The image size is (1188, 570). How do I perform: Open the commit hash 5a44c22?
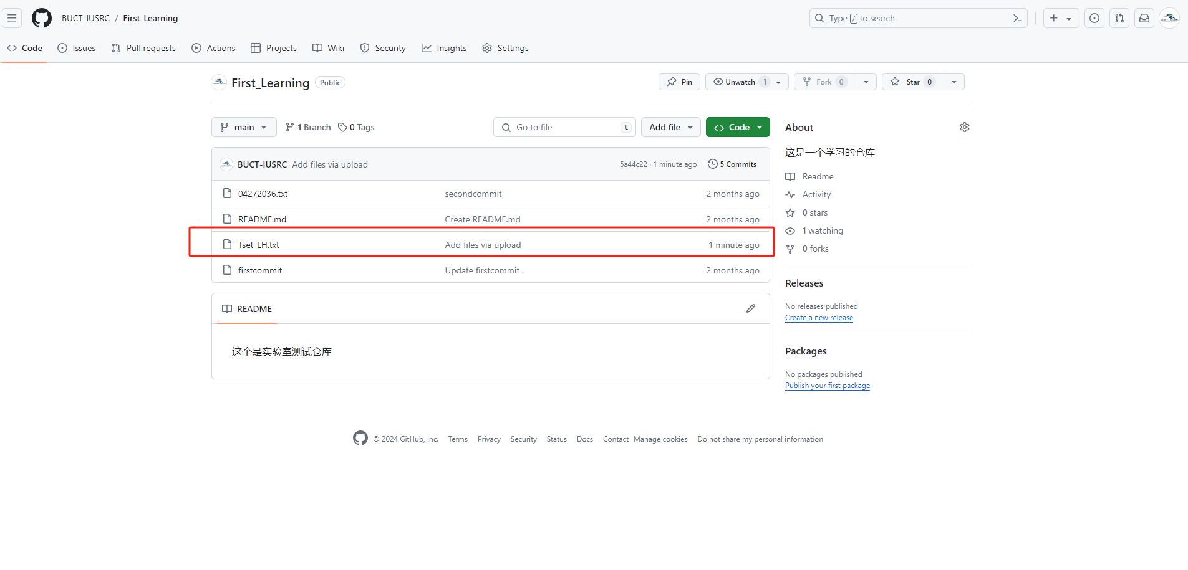633,164
